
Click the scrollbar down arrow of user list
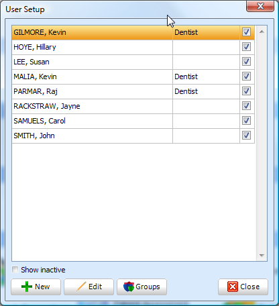[262, 255]
